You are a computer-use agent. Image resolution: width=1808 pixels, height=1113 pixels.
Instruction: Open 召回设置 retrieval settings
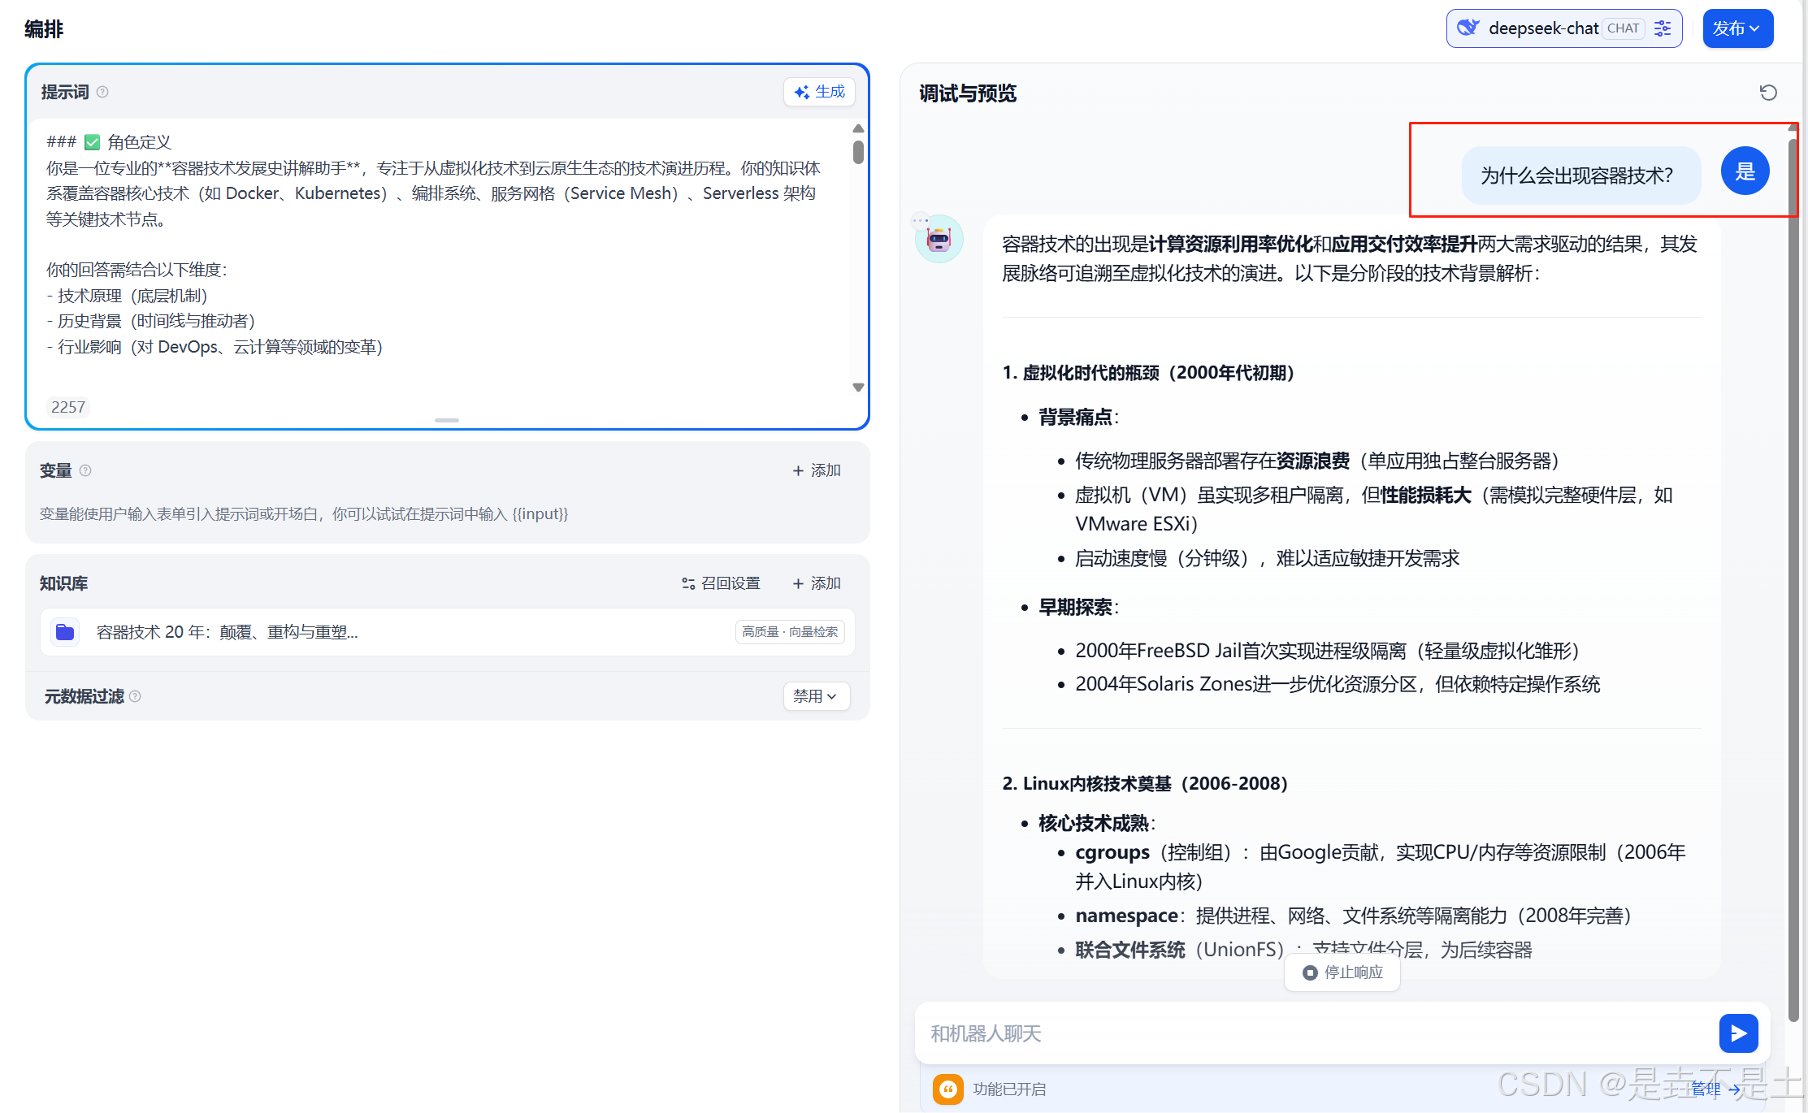721,583
